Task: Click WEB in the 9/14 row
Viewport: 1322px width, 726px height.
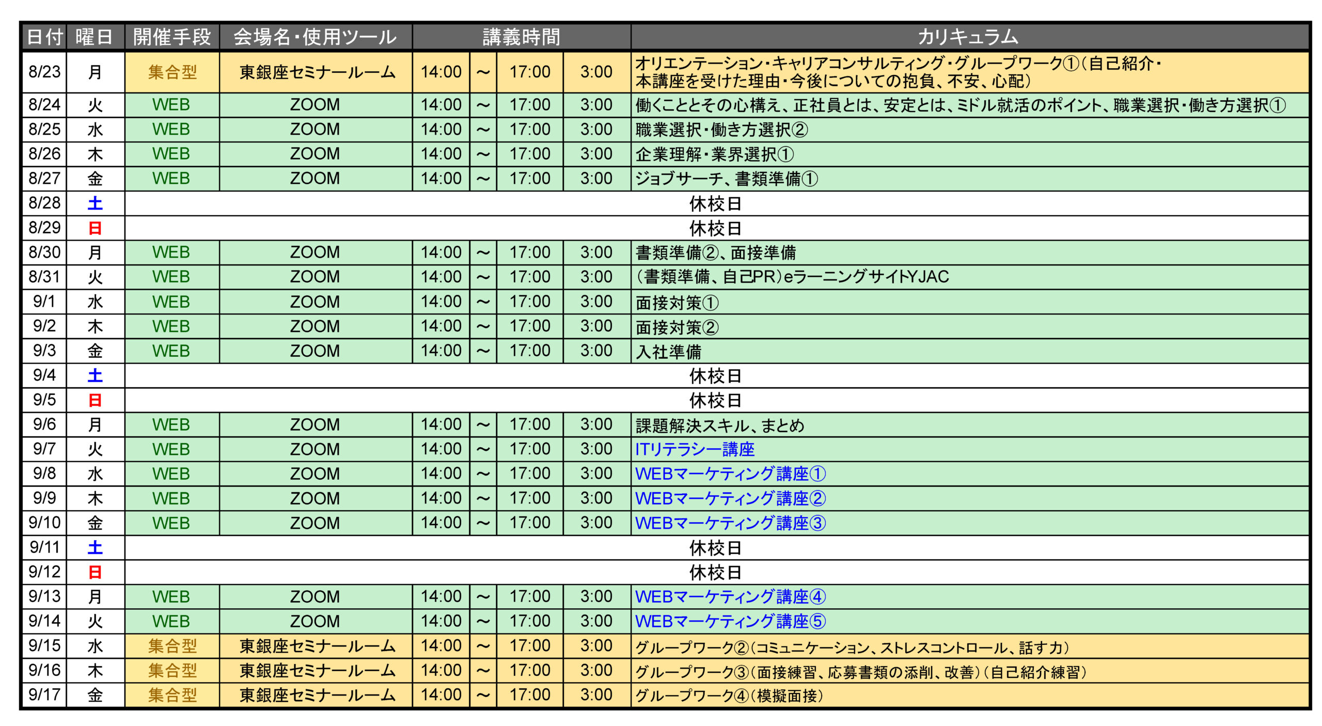Action: pos(171,621)
